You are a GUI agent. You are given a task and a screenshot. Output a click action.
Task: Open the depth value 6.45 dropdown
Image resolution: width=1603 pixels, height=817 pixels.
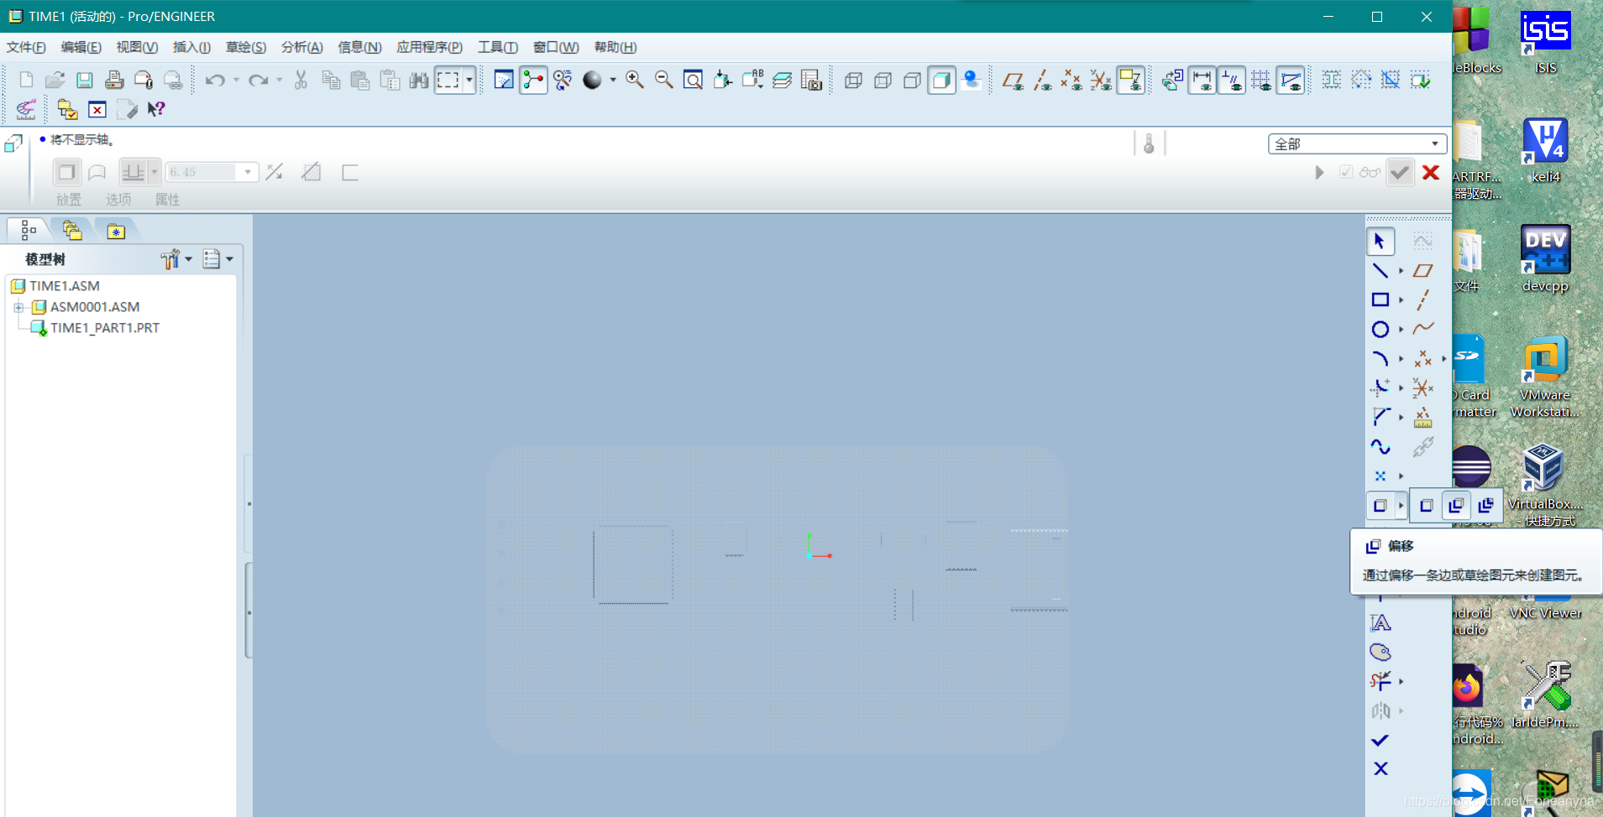248,172
